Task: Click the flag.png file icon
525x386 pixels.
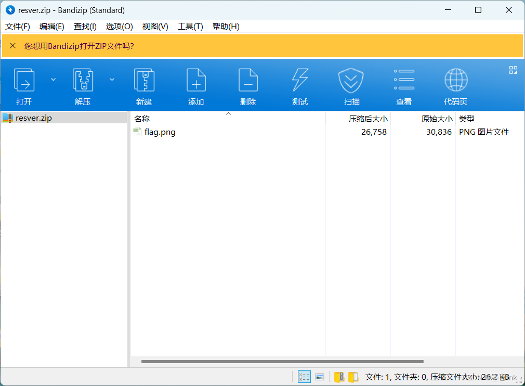Action: pyautogui.click(x=137, y=132)
